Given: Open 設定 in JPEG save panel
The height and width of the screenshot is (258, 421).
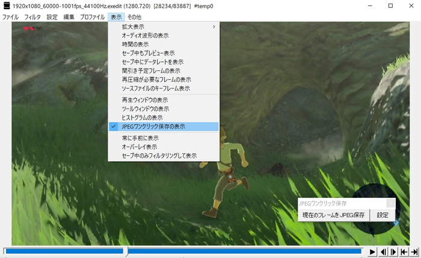Looking at the screenshot, I should click(x=383, y=215).
